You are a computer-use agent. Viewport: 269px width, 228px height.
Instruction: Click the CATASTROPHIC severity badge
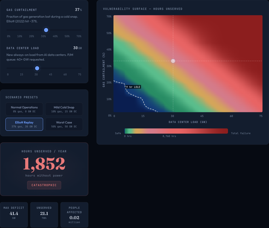point(44,185)
